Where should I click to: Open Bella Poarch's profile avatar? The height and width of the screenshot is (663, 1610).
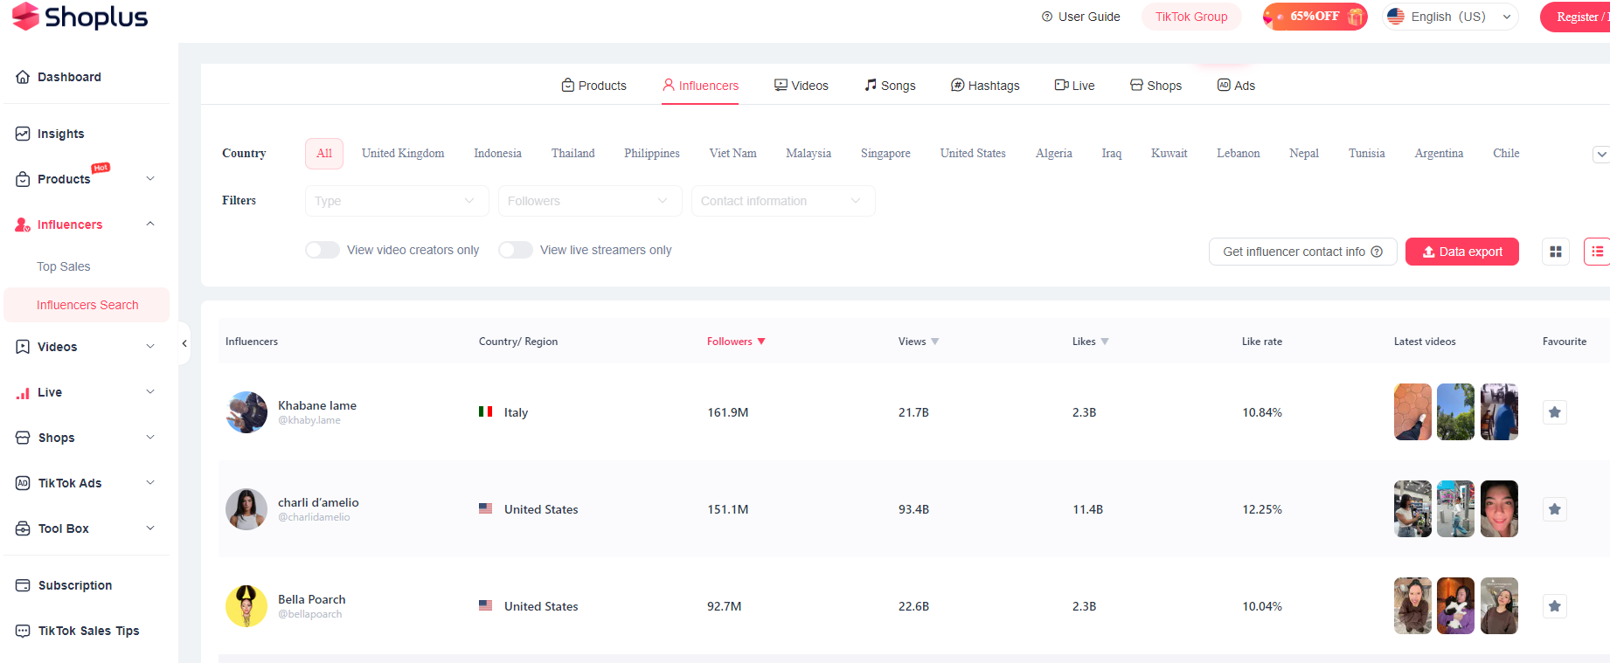[x=246, y=606]
